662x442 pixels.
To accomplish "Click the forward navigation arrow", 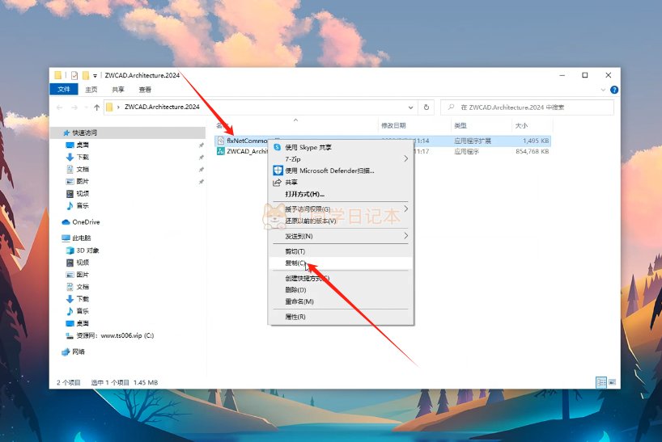I will click(x=74, y=107).
